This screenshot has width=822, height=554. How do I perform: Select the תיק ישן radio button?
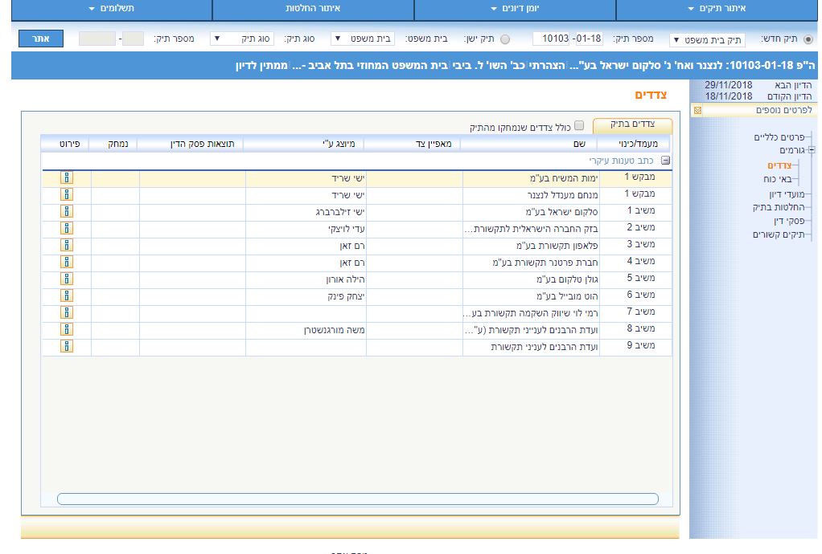click(x=505, y=39)
